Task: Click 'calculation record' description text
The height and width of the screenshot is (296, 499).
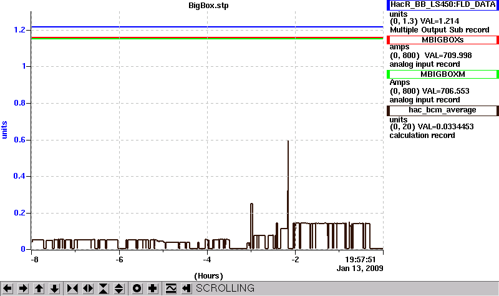Action: [422, 136]
